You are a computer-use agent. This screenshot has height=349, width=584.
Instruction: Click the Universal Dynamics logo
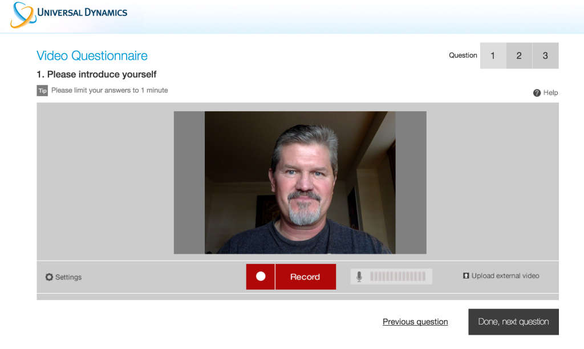click(69, 15)
